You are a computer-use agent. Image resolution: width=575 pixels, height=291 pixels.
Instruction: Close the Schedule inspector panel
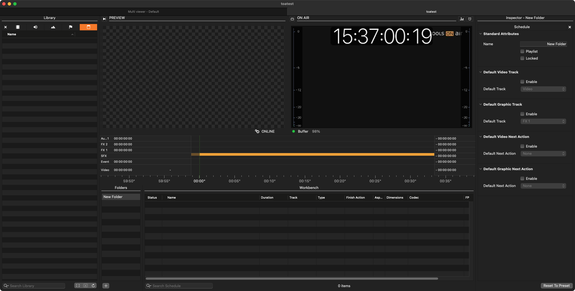(570, 27)
